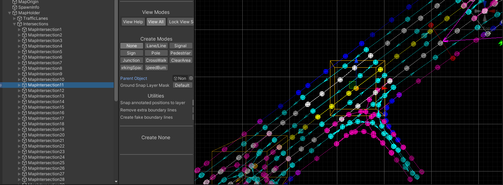This screenshot has width=503, height=185.
Task: Select the MapIntersection17 row
Action: pyautogui.click(x=57, y=118)
